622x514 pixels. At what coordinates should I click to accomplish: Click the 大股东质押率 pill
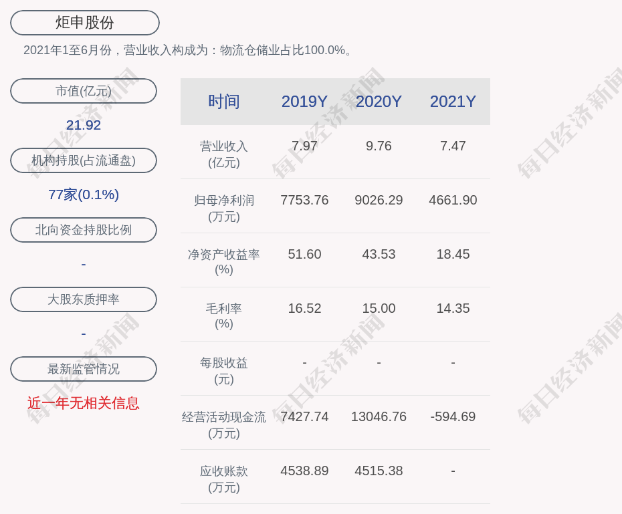pos(84,299)
